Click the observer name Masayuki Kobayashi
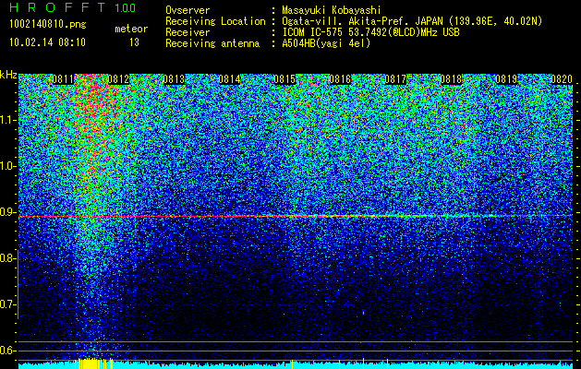Screen dimensions: 581x369 [x=332, y=10]
